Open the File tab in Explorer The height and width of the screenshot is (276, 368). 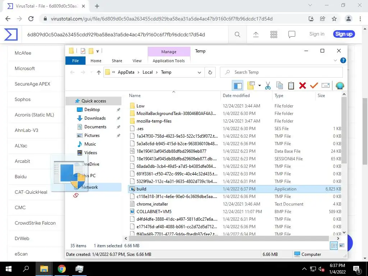[75, 61]
